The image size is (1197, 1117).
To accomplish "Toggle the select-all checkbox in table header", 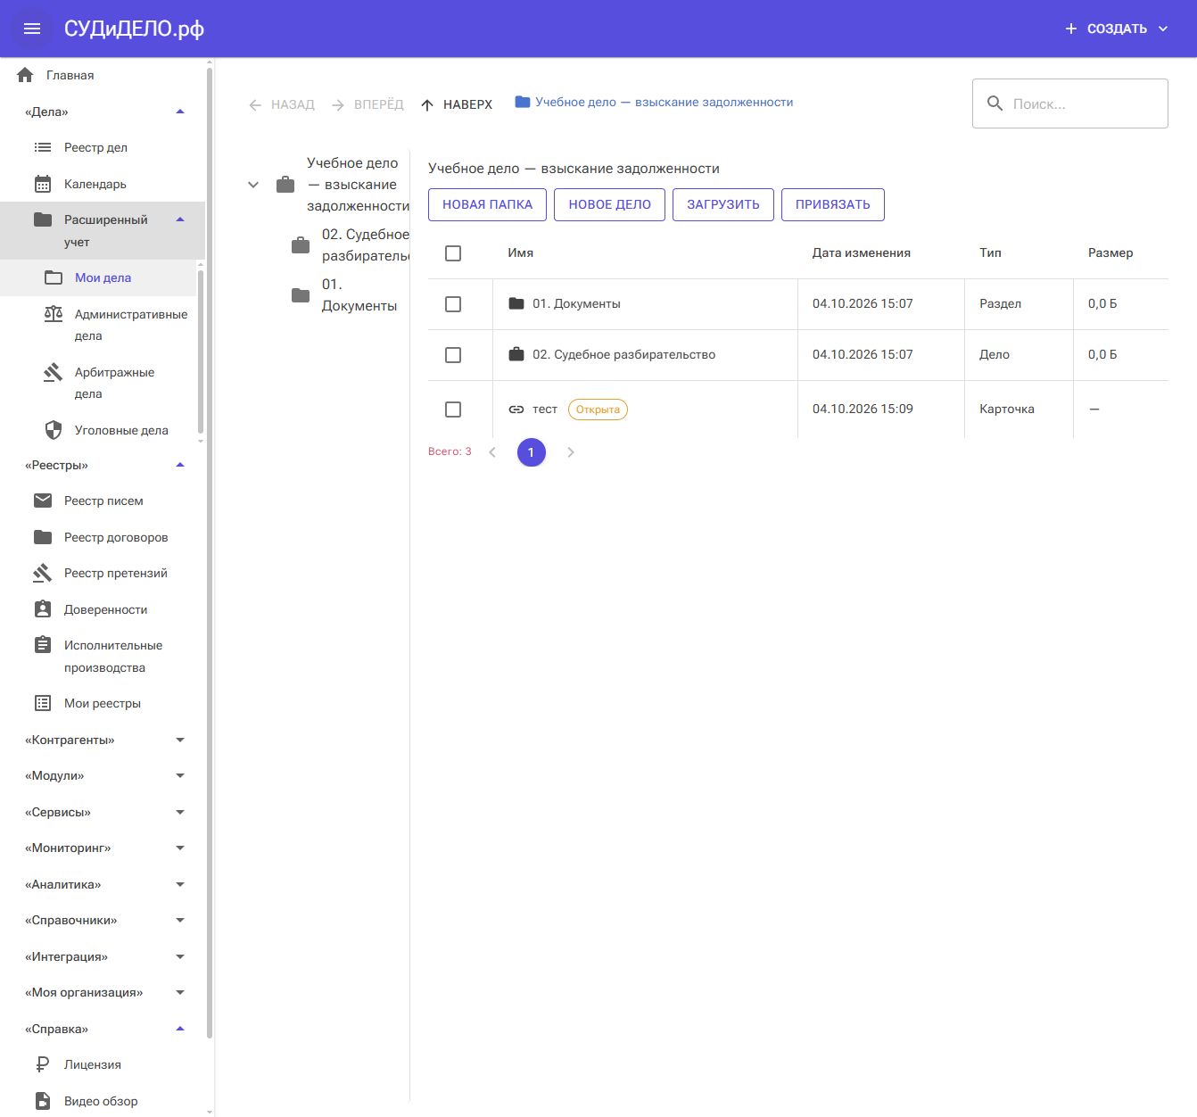I will pyautogui.click(x=453, y=253).
